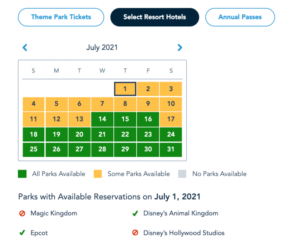Go to the previous month arrow

click(x=25, y=48)
